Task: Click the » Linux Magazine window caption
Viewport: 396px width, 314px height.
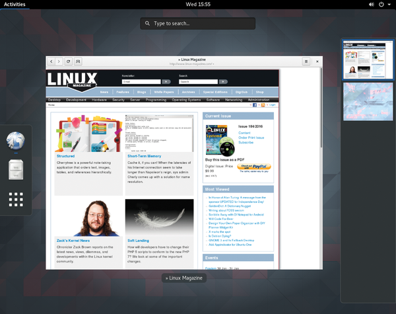Action: pyautogui.click(x=184, y=278)
